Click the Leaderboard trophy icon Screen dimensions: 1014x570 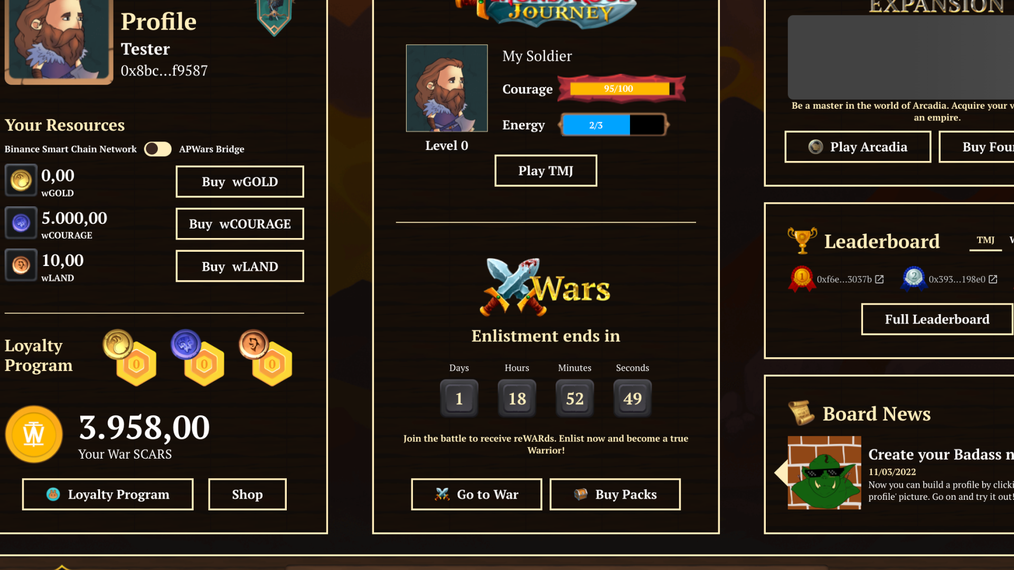pyautogui.click(x=802, y=241)
